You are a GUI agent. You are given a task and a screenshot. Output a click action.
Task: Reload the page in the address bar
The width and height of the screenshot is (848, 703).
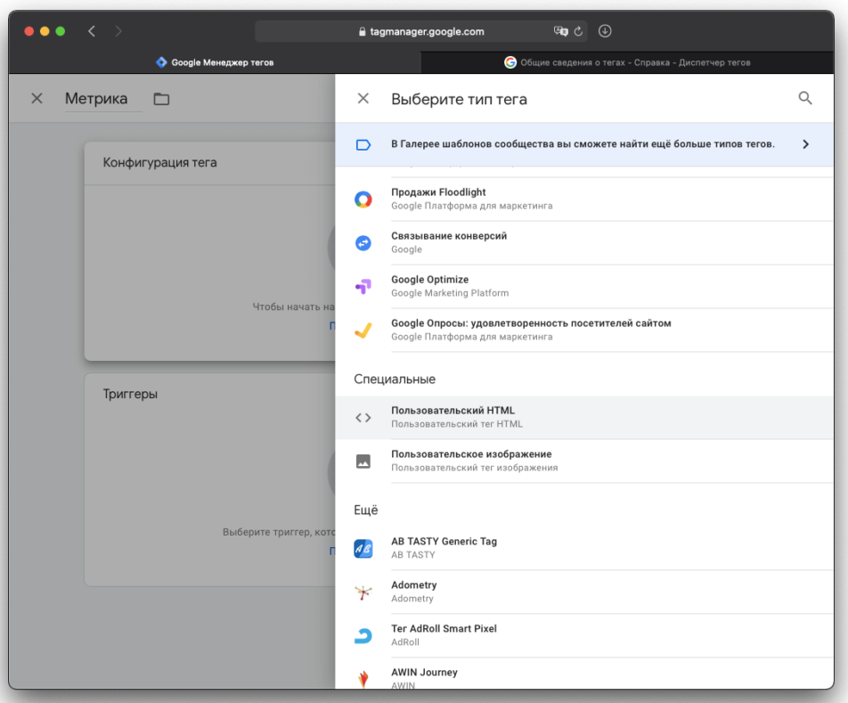point(579,31)
